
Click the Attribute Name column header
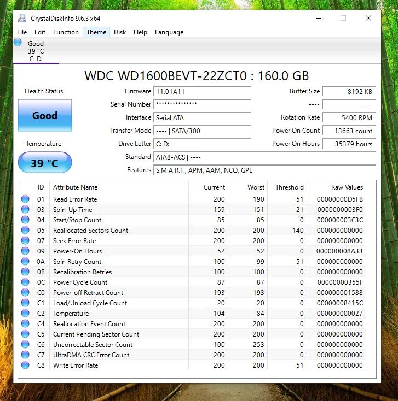119,187
